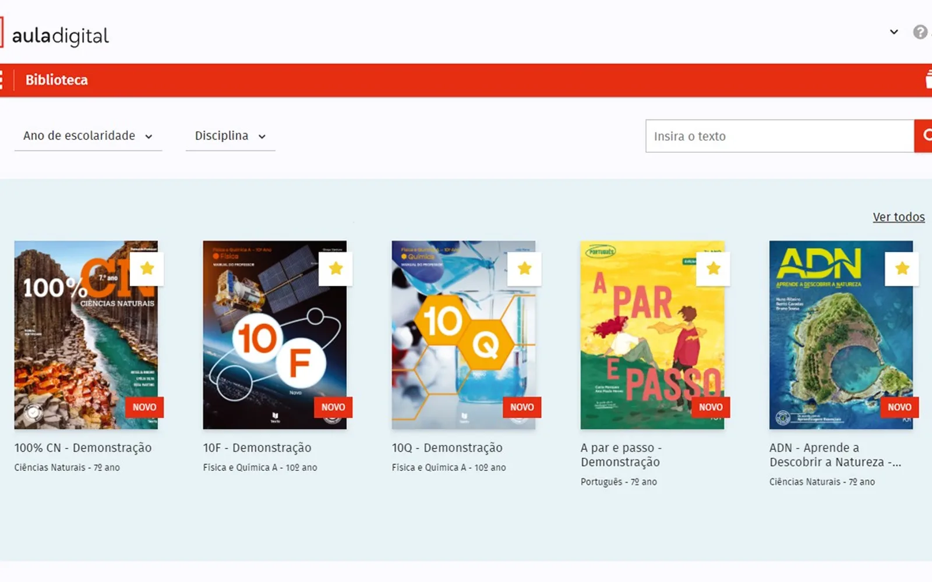This screenshot has width=932, height=582.
Task: Open the 10F physics book cover
Action: tap(275, 335)
